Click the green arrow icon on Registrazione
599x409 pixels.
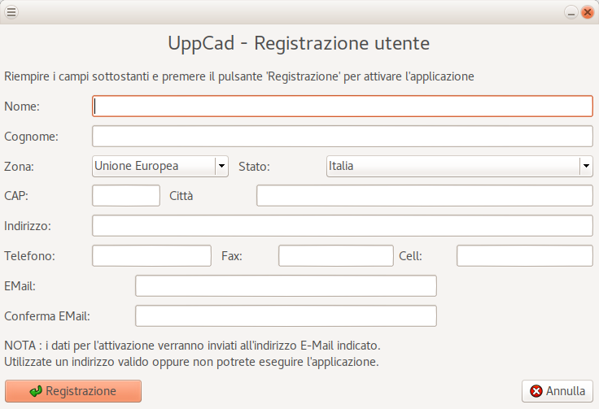click(36, 391)
